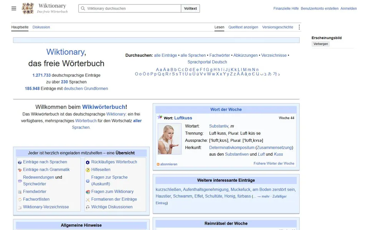This screenshot has width=369, height=230.
Task: Open the Luftkuss thumbnail photo
Action: pos(170,139)
